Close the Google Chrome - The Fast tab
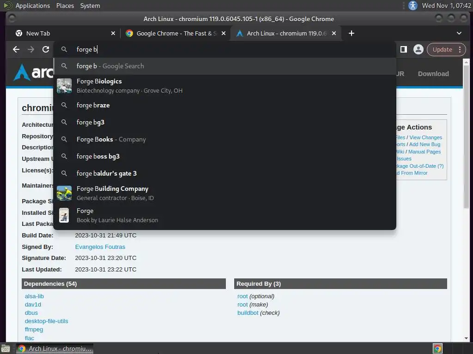 tap(224, 33)
